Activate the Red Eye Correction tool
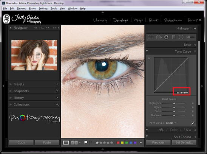Image resolution: width=207 pixels, height=154 pixels. click(x=166, y=37)
